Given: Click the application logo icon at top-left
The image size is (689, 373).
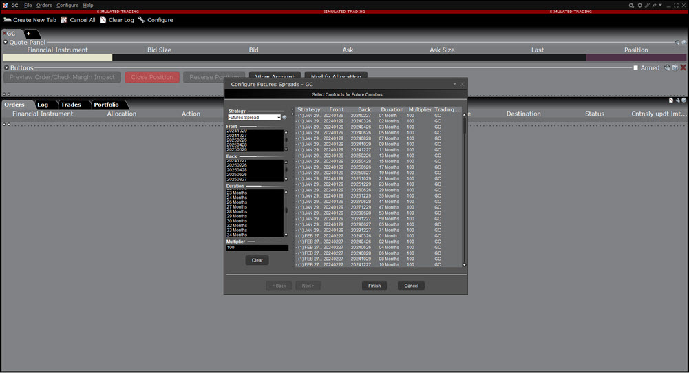Looking at the screenshot, I should [6, 6].
